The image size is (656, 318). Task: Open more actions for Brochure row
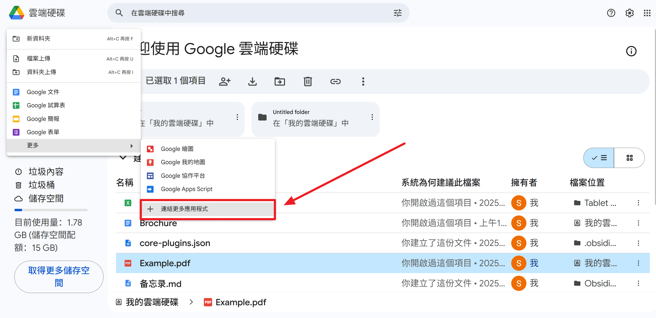(638, 223)
